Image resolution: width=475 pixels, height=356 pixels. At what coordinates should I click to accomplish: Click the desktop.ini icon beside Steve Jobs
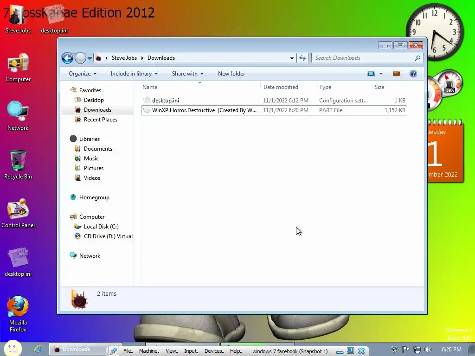click(x=54, y=19)
